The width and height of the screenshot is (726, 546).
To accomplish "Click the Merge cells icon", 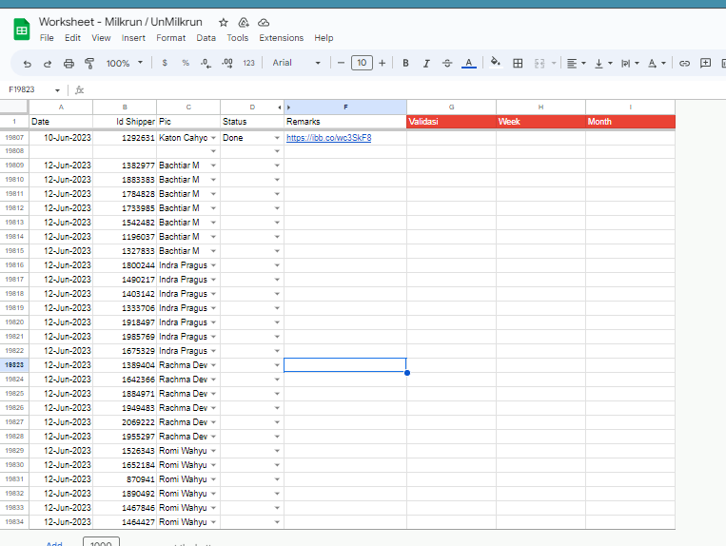I will coord(540,64).
